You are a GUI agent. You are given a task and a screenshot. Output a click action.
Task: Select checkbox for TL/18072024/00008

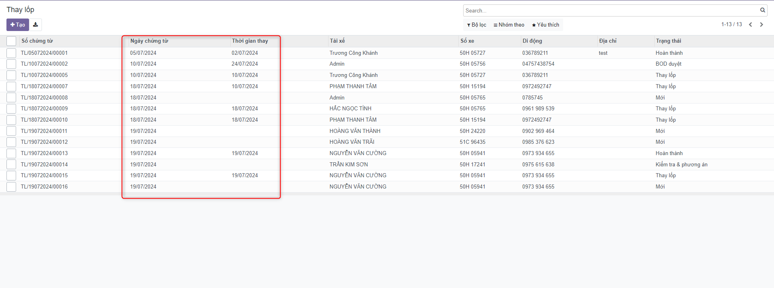point(11,98)
